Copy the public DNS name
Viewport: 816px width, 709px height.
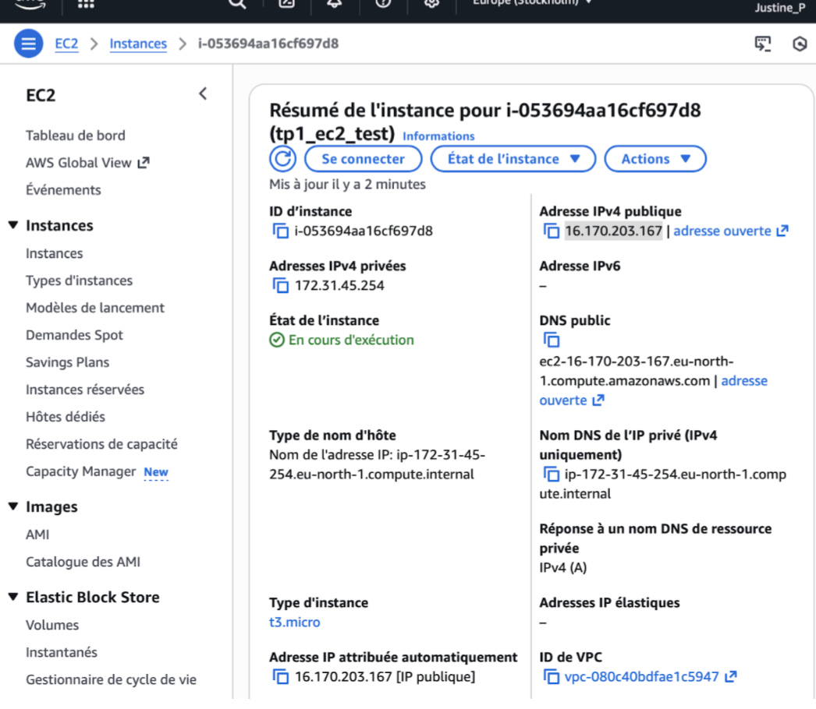[x=551, y=340]
